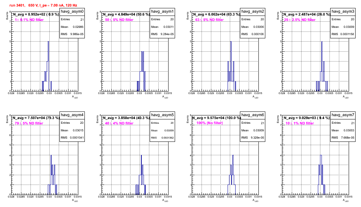Click the N_avg = 3.858e+04 label
Image resolution: width=361 pixels, height=207 pixels.
click(126, 118)
